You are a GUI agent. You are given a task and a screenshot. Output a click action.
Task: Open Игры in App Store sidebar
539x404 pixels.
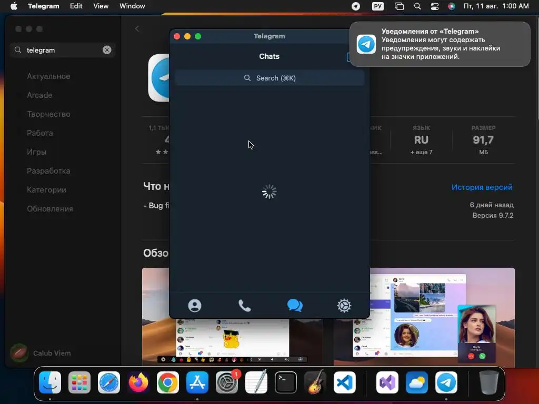[x=36, y=152]
